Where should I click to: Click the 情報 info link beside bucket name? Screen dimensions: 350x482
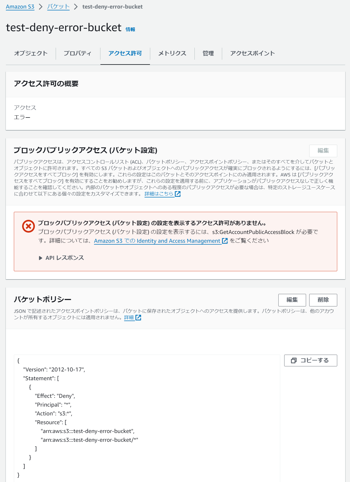tap(131, 29)
